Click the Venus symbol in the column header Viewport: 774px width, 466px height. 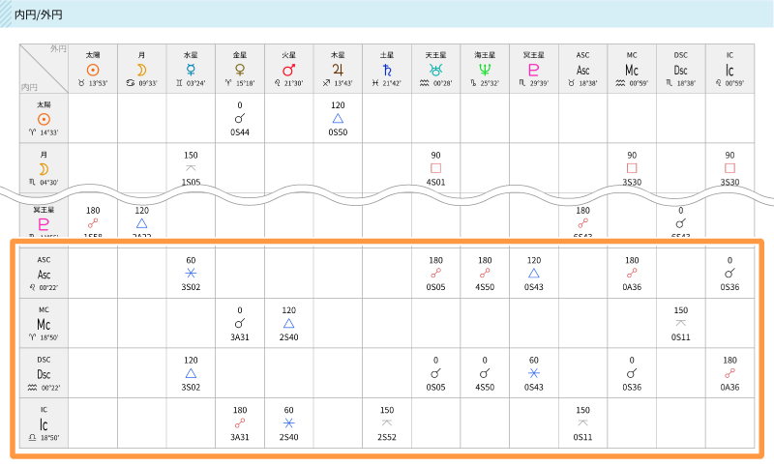[x=240, y=71]
